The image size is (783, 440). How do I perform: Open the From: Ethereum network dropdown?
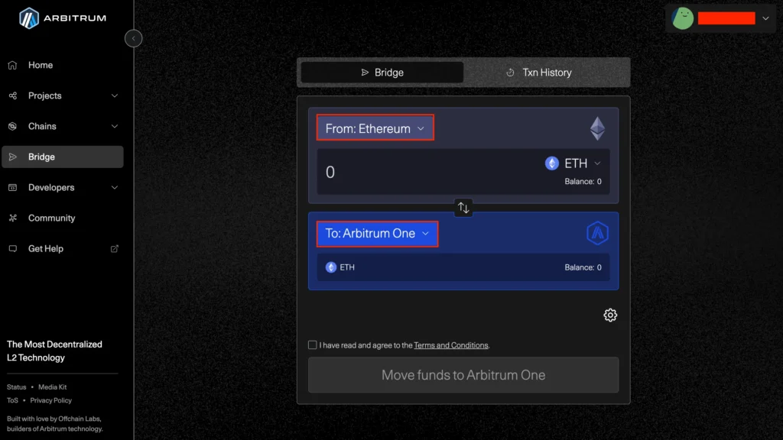375,128
